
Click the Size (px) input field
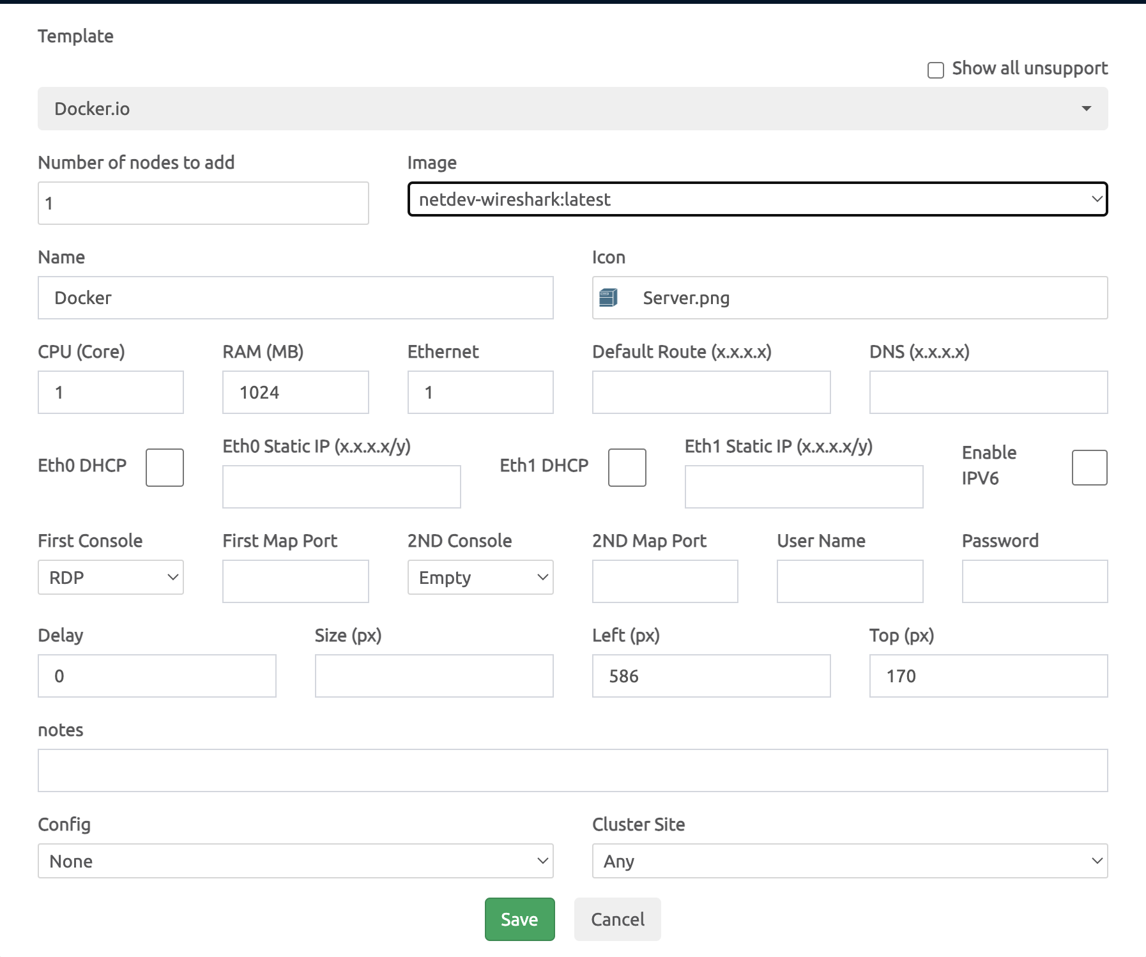(x=434, y=676)
